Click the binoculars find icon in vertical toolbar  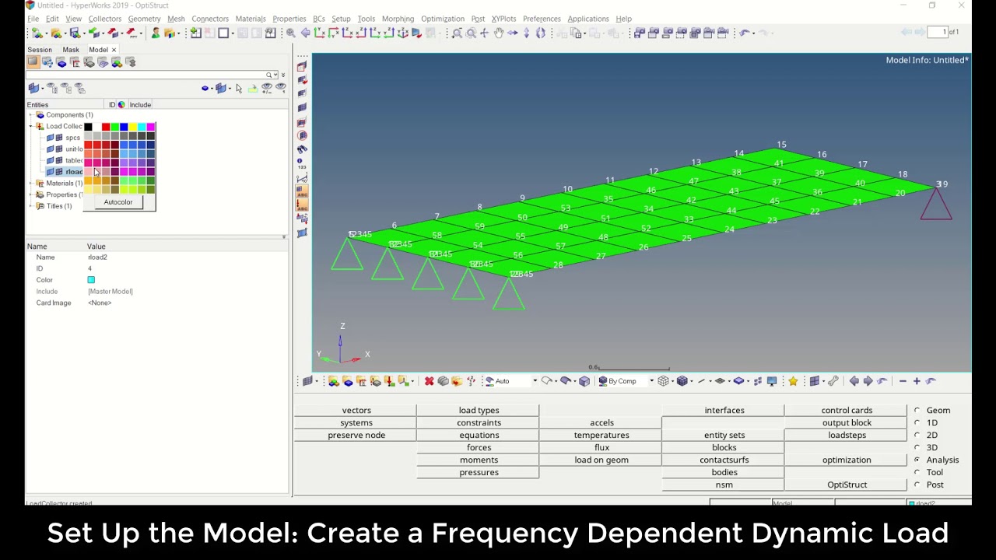302,149
